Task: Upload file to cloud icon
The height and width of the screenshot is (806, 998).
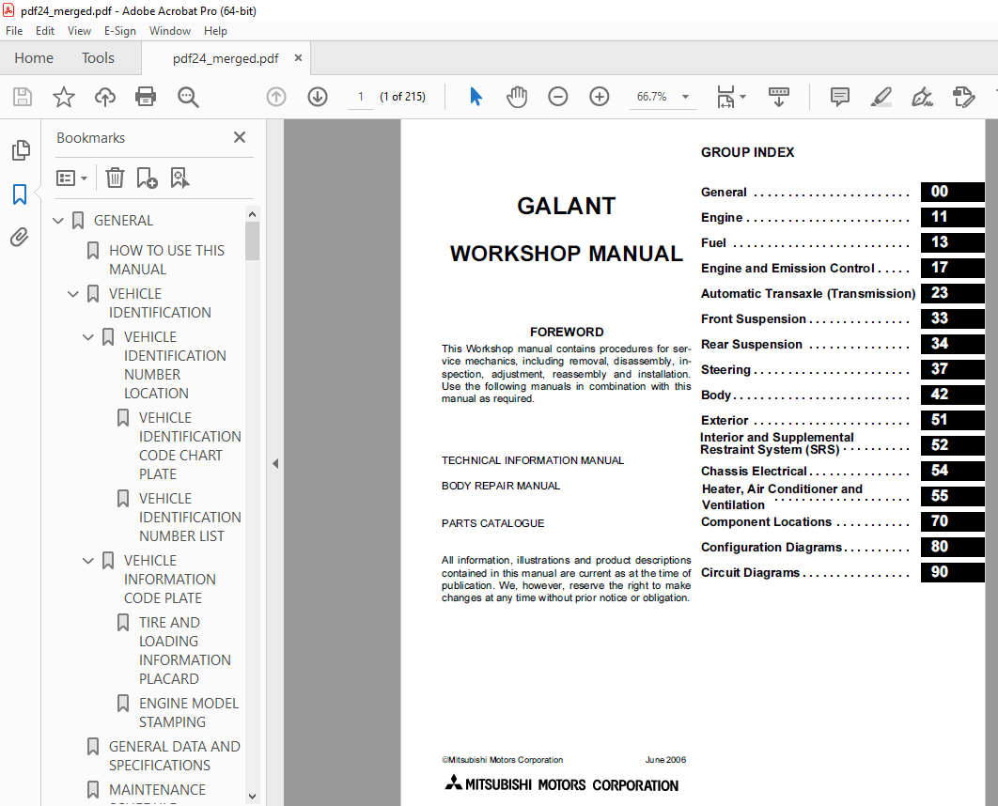Action: [x=105, y=97]
